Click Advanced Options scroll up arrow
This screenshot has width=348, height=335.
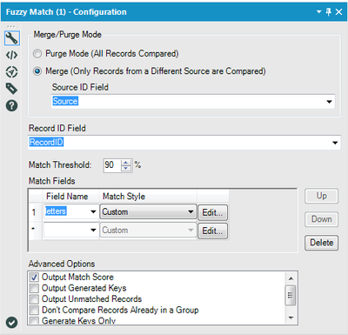coord(291,278)
